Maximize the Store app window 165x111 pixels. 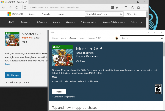click(155, 32)
